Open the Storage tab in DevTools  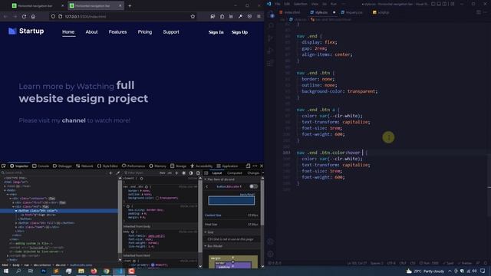(179, 166)
